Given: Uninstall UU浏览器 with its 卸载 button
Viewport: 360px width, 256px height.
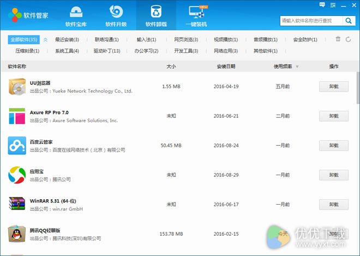Looking at the screenshot, I should pos(334,87).
